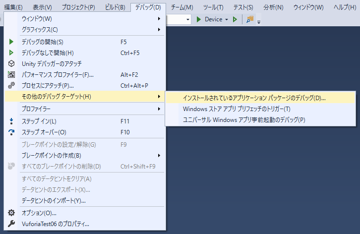360x234 pixels.
Task: Click the F5 shortcut text
Action: tap(123, 42)
